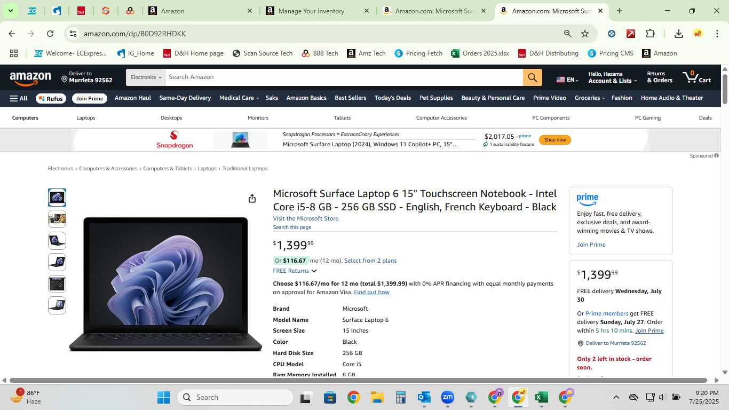Select the second product thumbnail image
The height and width of the screenshot is (410, 729).
pyautogui.click(x=57, y=219)
